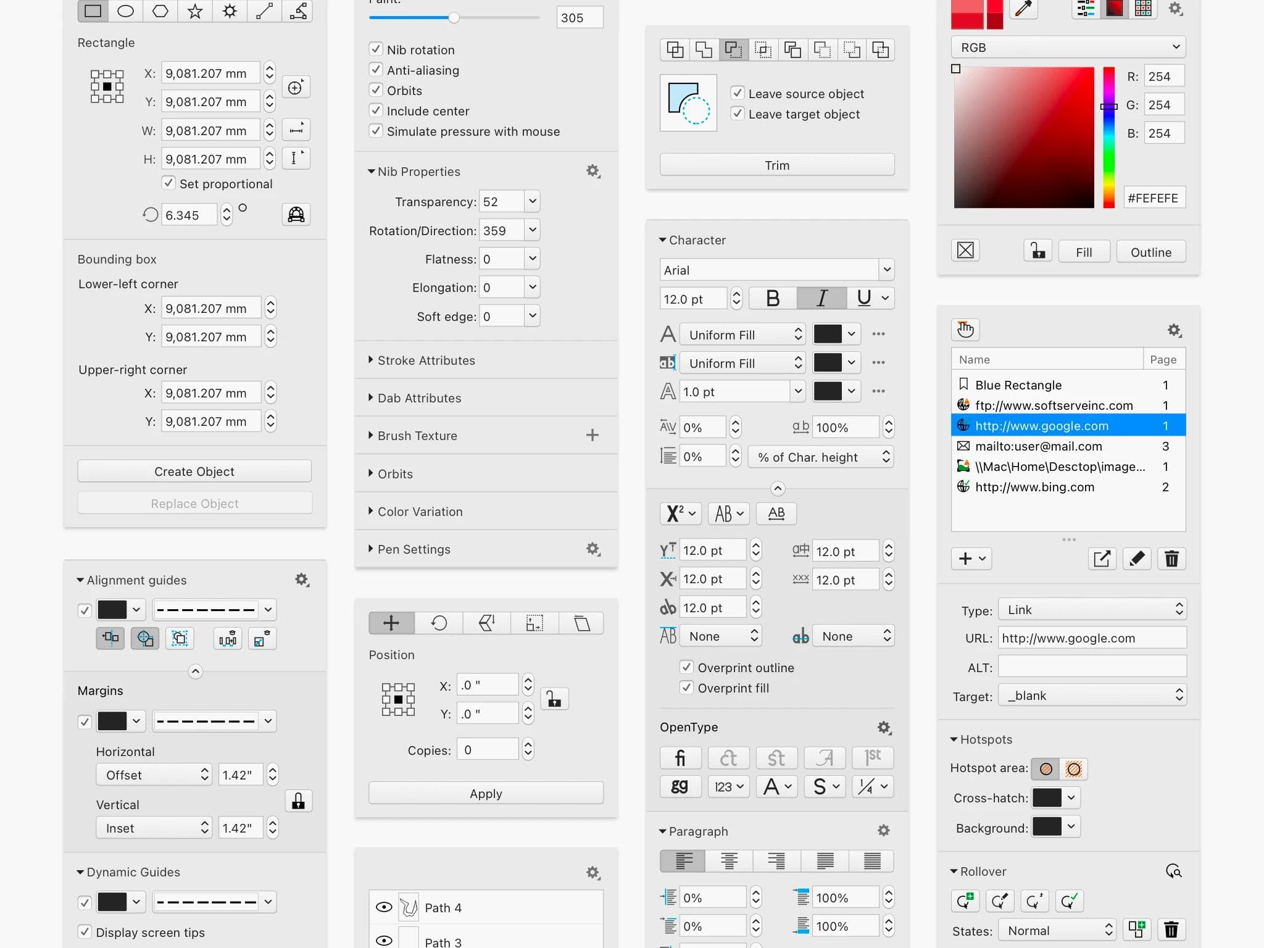
Task: Click the no-fill crossed box icon
Action: coord(965,251)
